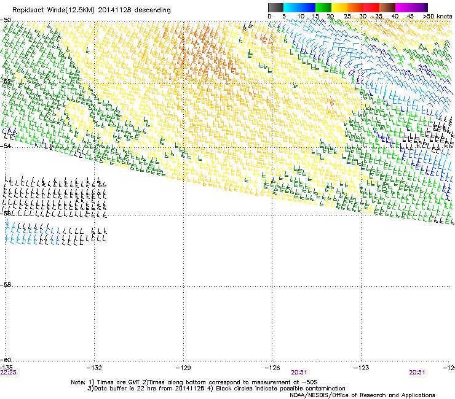Click the '-58' latitude label

[x=6, y=285]
